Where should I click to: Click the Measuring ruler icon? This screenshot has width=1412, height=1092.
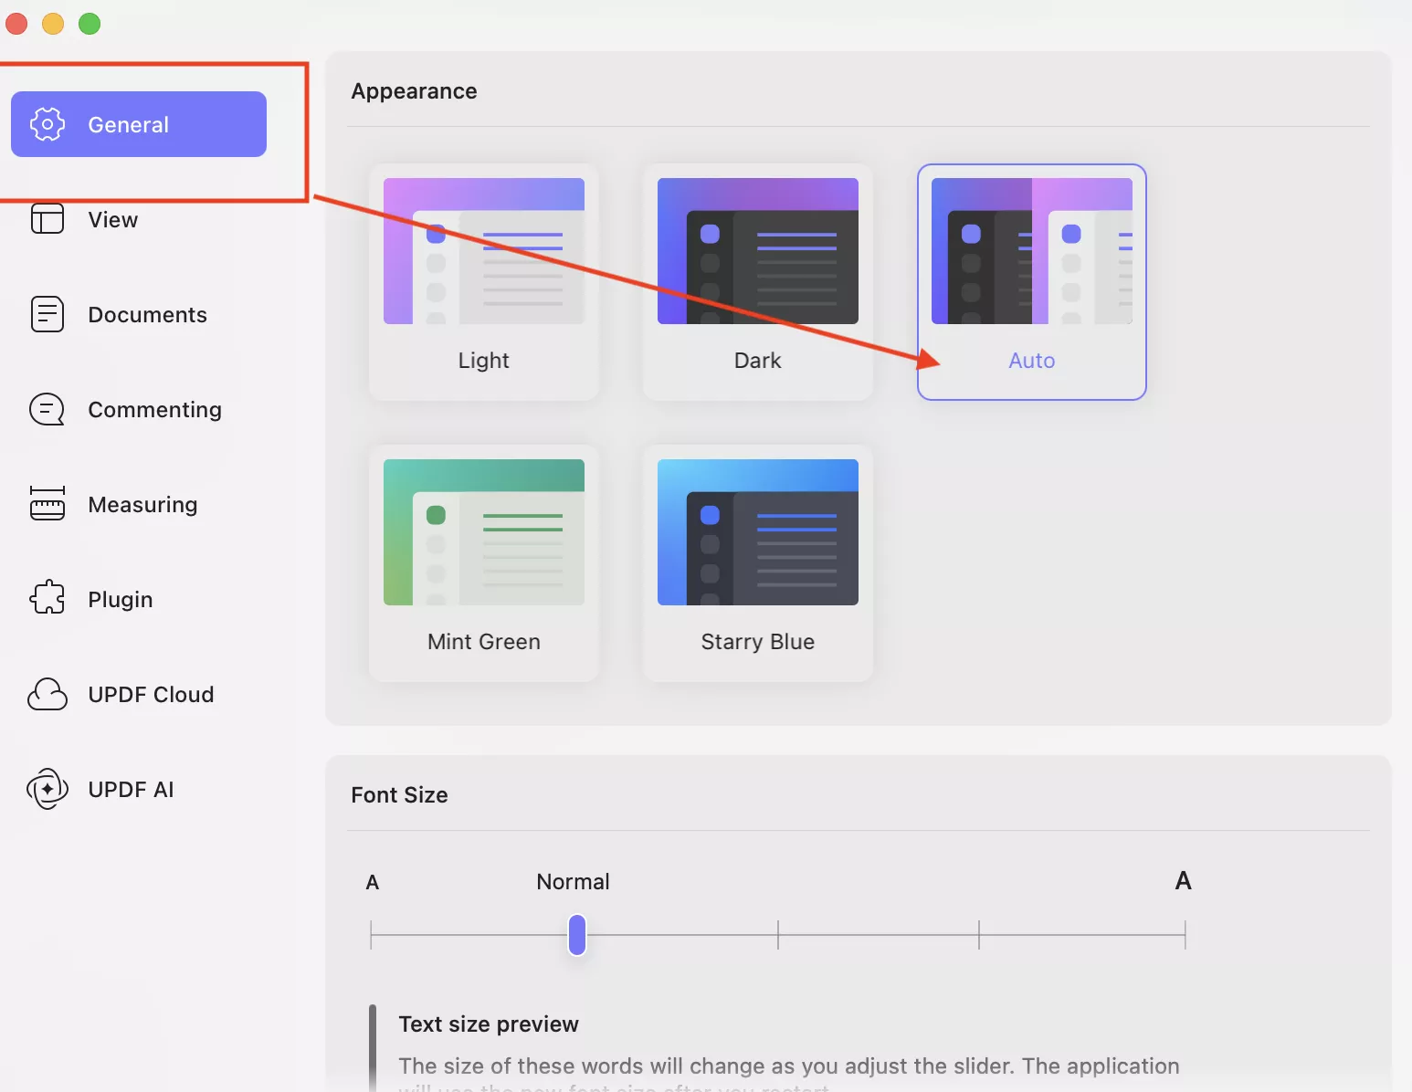[x=47, y=503]
